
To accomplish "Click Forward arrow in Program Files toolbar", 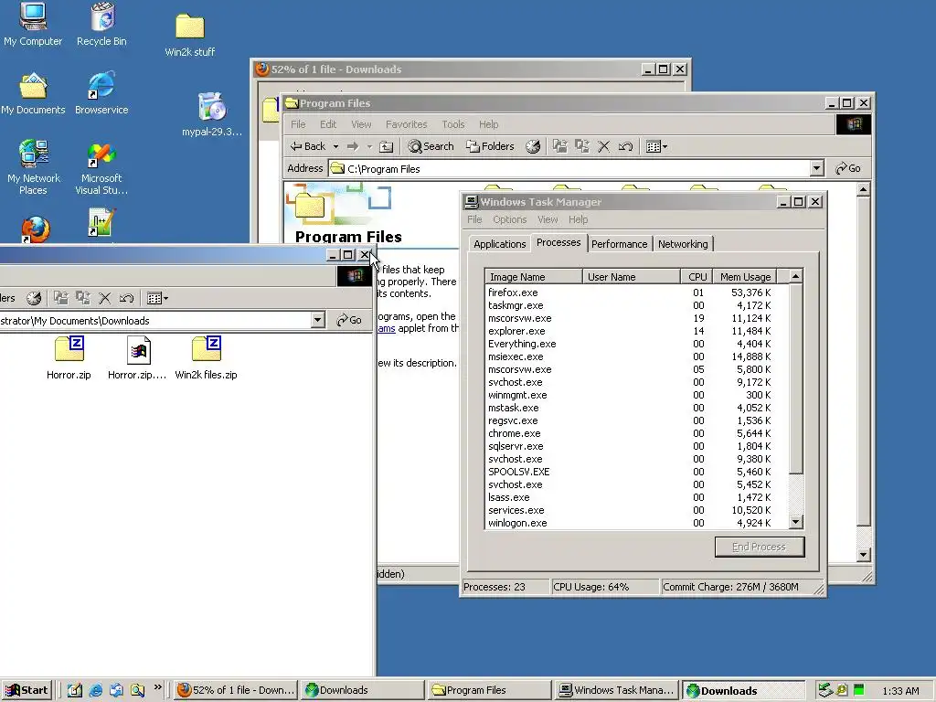I will tap(353, 146).
